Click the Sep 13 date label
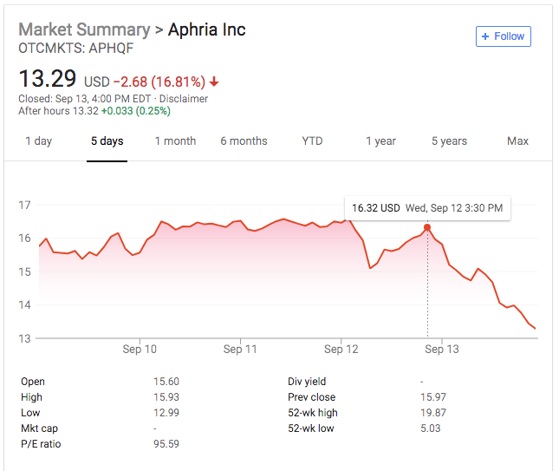 point(441,350)
